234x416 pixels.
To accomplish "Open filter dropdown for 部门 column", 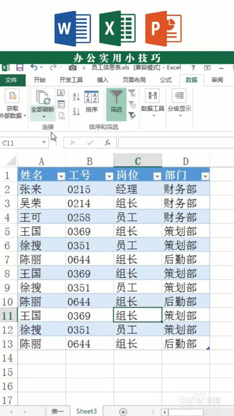I will point(205,176).
